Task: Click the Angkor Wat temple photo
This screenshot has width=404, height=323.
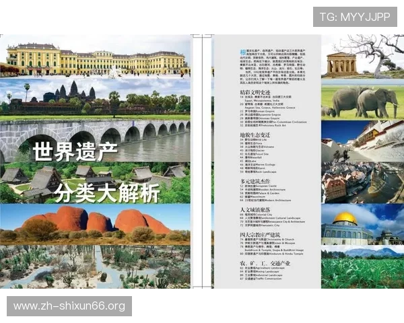Action: click(x=95, y=99)
